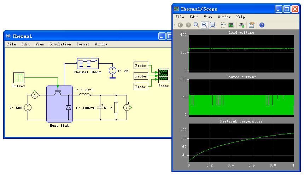Click the Thermal window title icon
304x176 pixels.
[x=8, y=36]
